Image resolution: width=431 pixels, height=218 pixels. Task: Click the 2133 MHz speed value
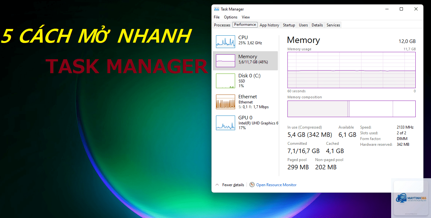pos(405,127)
